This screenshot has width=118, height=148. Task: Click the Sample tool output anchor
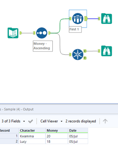coord(86,19)
